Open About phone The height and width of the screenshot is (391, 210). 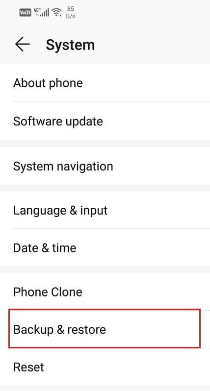[x=105, y=83]
